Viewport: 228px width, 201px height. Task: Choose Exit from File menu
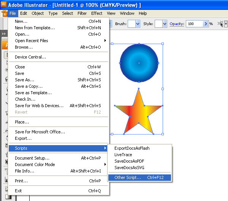click(58, 191)
